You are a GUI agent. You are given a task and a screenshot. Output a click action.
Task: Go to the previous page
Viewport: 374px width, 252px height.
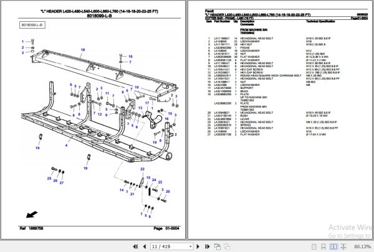pyautogui.click(x=145, y=246)
